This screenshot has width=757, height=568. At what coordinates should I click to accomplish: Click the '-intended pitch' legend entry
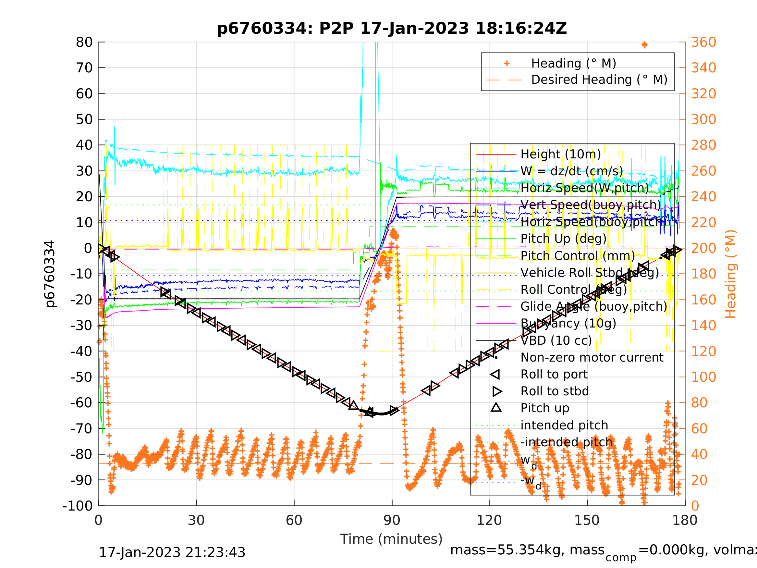[x=567, y=442]
